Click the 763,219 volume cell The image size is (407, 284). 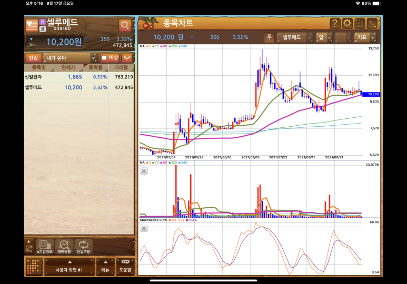point(124,77)
